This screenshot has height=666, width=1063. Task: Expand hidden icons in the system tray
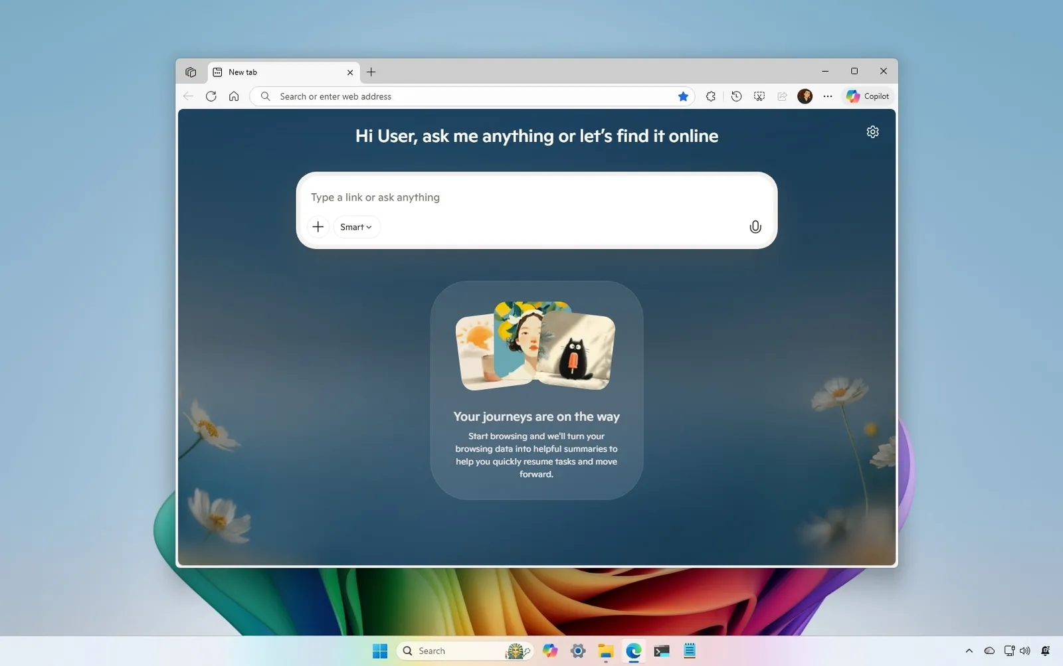(x=968, y=651)
